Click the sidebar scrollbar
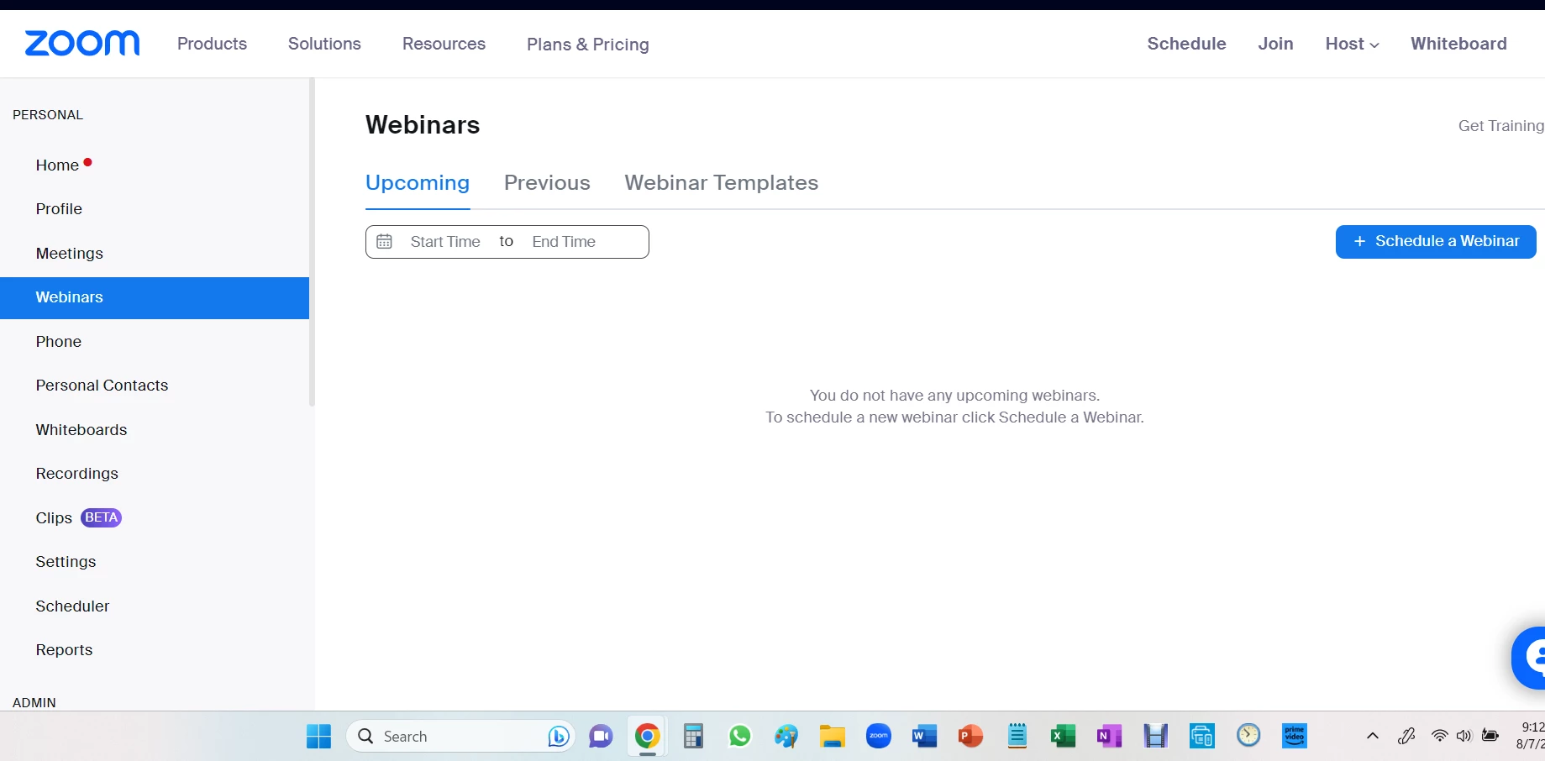This screenshot has height=761, width=1545. (x=312, y=244)
